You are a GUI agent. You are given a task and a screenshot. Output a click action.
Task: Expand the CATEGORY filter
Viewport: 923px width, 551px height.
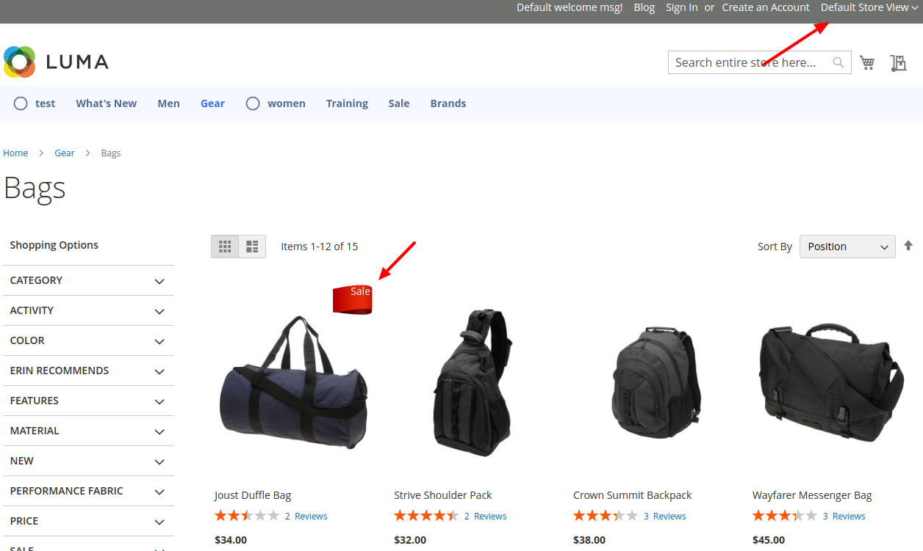click(88, 280)
